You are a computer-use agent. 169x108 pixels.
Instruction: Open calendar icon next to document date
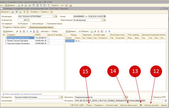pyautogui.click(x=104, y=16)
